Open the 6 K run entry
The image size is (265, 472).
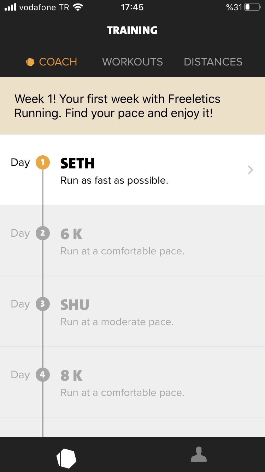pyautogui.click(x=72, y=234)
